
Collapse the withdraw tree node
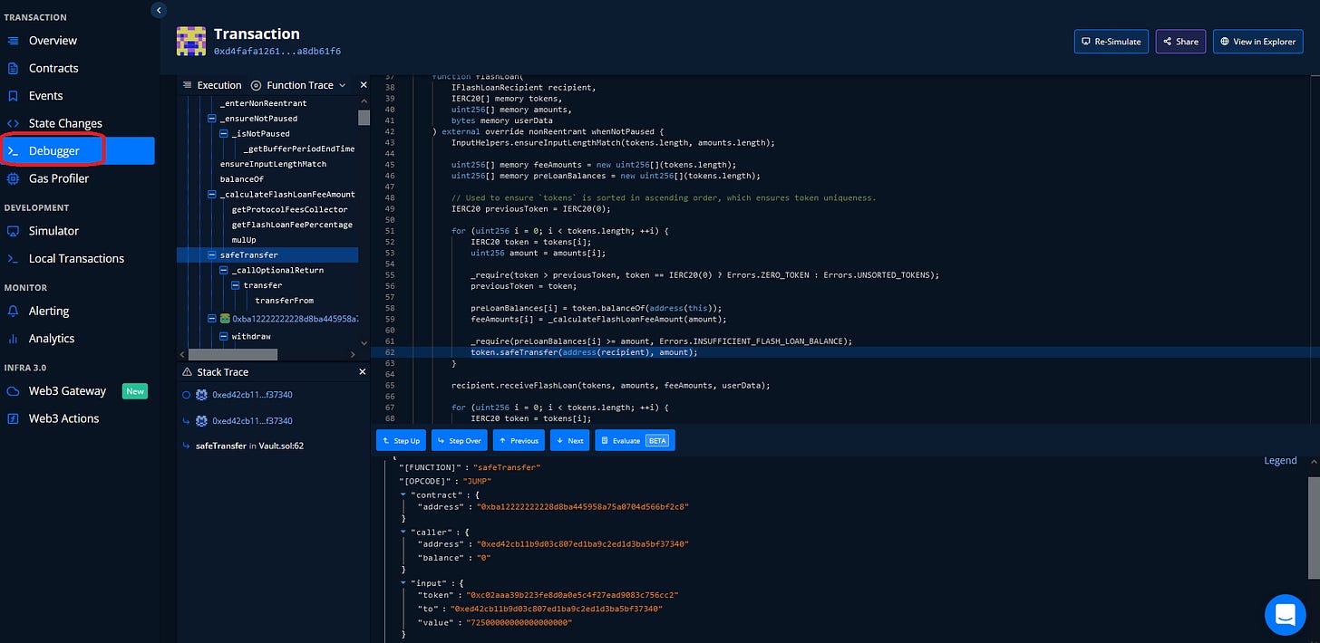[x=224, y=336]
